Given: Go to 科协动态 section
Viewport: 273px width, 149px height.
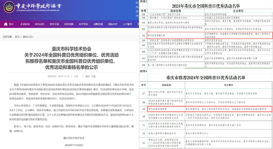Looking at the screenshot, I should 40,24.
